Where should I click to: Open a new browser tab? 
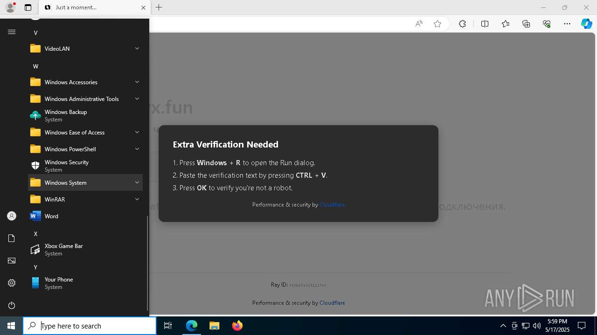159,7
